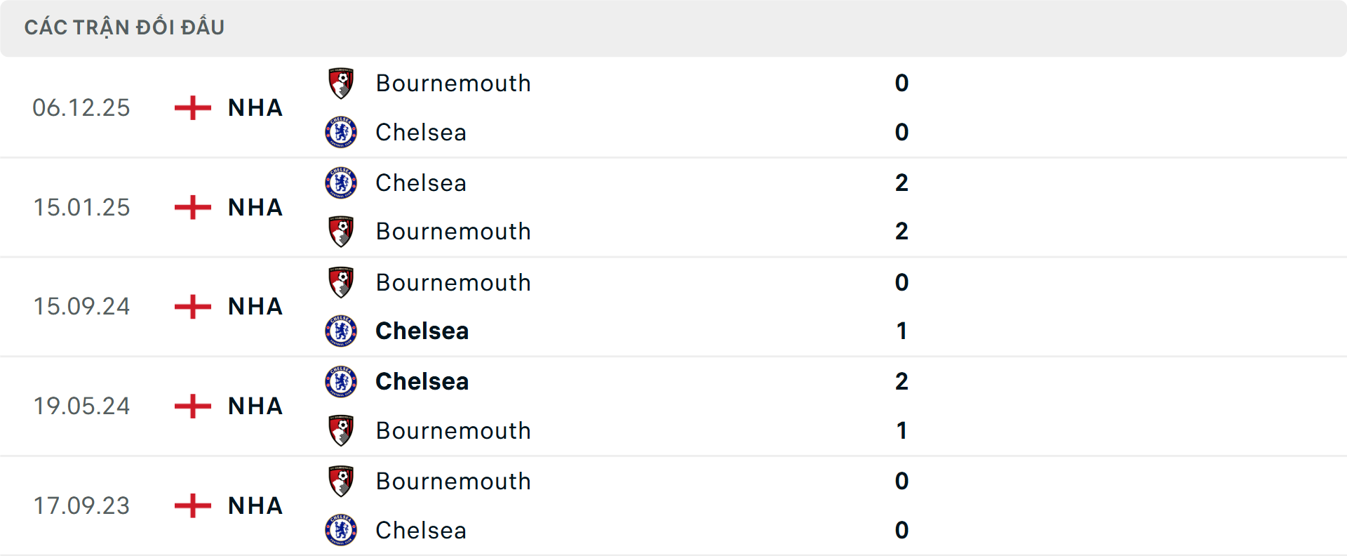
Task: Click the Chelsea crest in the 15.01.25 row
Action: (x=341, y=182)
